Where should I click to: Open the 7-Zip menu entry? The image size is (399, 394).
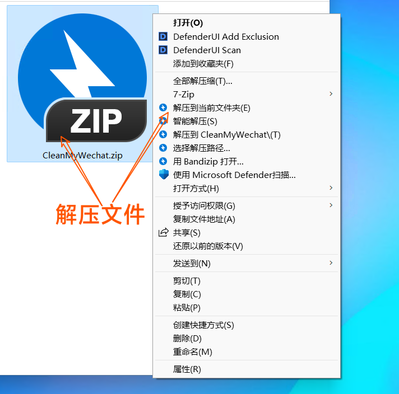coord(247,95)
